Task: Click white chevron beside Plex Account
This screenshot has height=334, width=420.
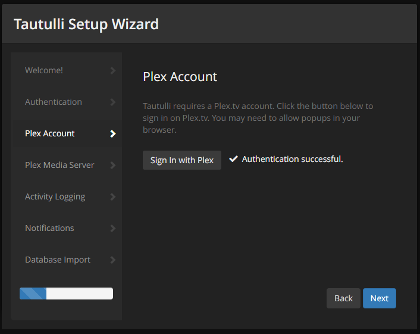Action: coord(113,134)
